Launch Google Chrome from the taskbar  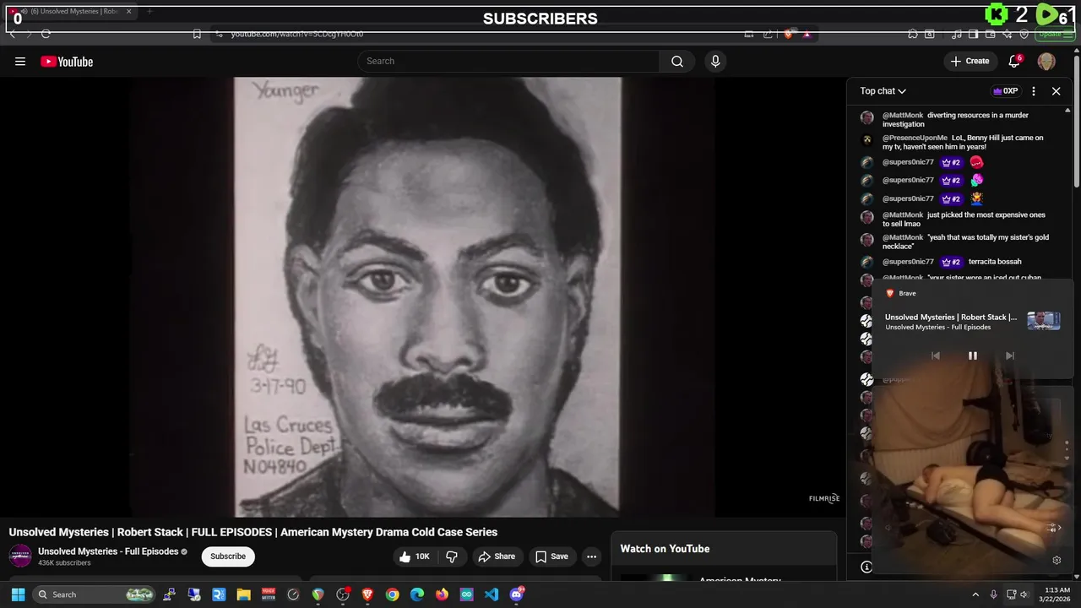point(392,594)
